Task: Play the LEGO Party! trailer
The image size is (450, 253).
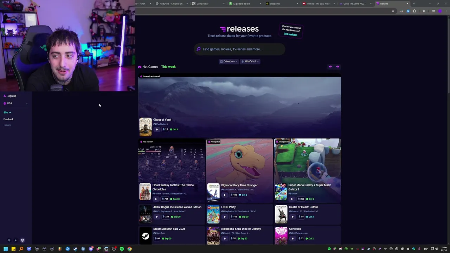Action: [225, 217]
